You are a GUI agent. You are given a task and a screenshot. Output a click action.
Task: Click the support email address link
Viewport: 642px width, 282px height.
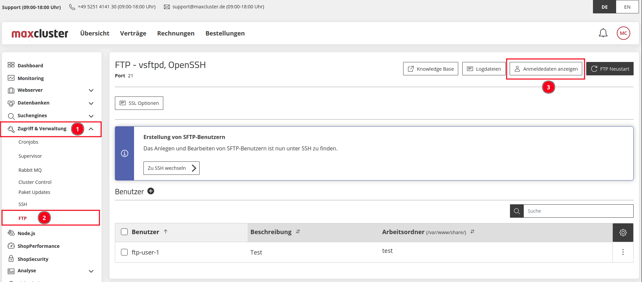coord(199,7)
